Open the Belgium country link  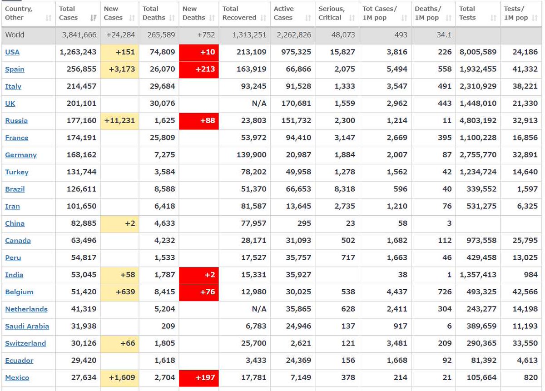click(19, 292)
